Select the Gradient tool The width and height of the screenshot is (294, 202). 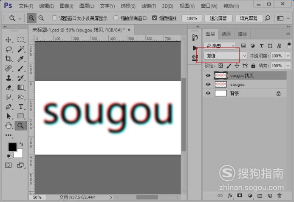point(21,88)
